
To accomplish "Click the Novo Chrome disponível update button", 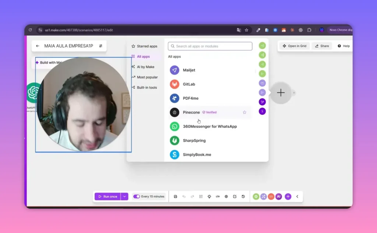I will coord(341,30).
